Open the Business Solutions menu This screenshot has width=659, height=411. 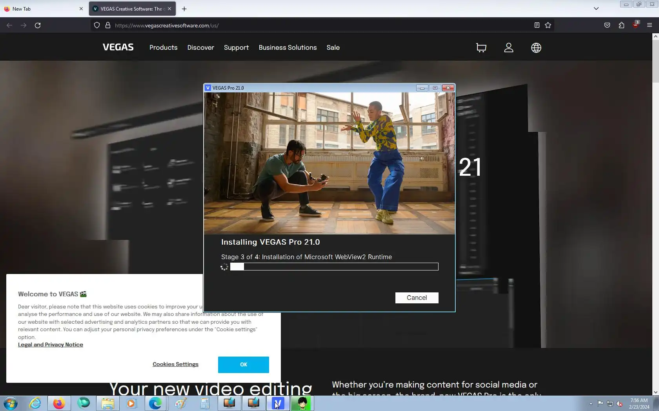click(288, 47)
